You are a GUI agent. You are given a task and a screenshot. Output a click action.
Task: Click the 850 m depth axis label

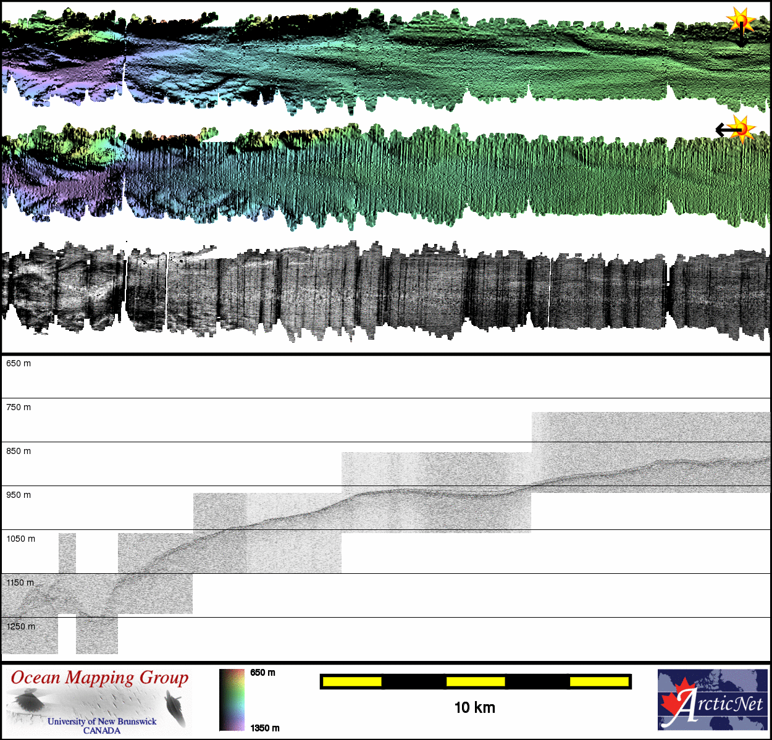point(19,451)
